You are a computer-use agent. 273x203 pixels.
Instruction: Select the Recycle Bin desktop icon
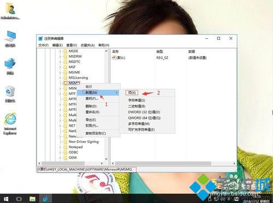(10, 94)
